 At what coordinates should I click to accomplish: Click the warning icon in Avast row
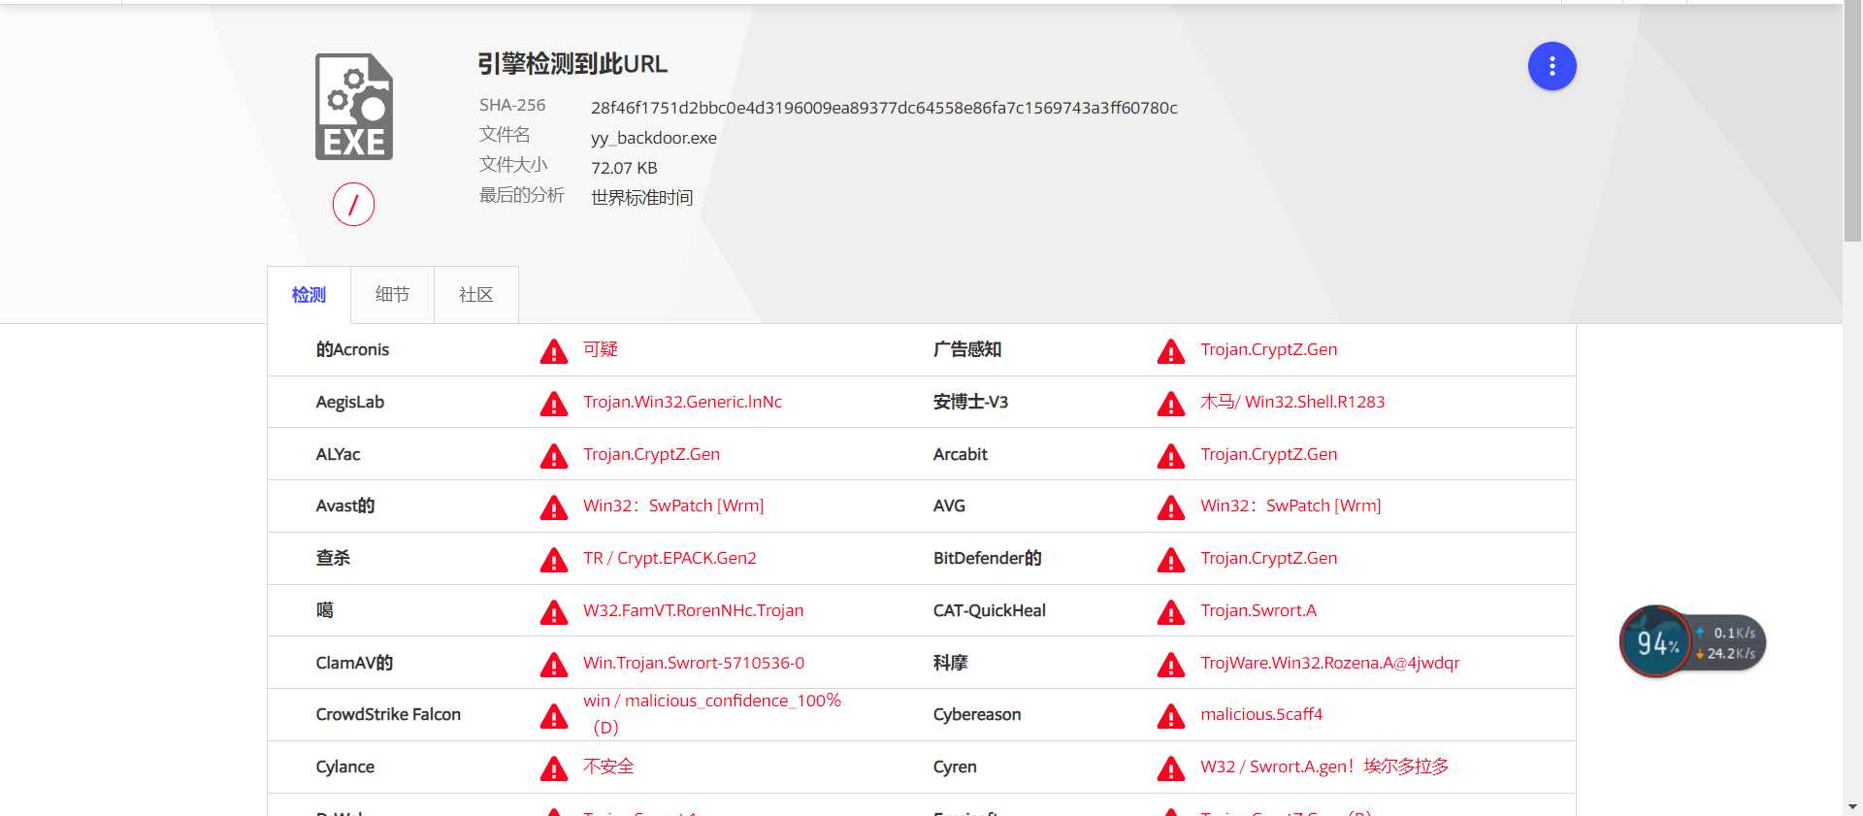[554, 507]
